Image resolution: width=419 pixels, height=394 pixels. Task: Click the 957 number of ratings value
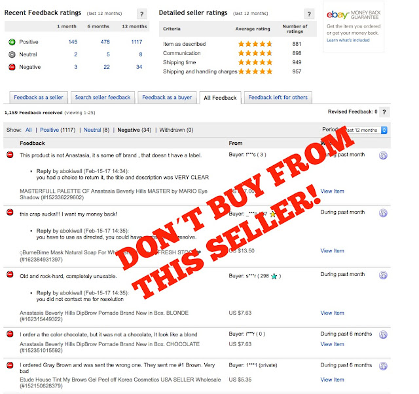pyautogui.click(x=297, y=71)
